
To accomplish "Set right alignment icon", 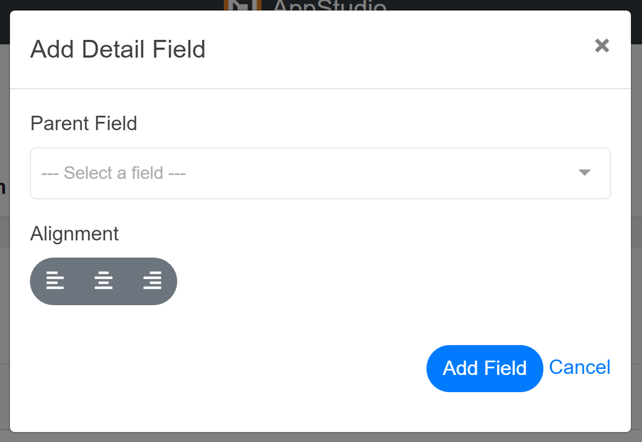I will pos(152,281).
